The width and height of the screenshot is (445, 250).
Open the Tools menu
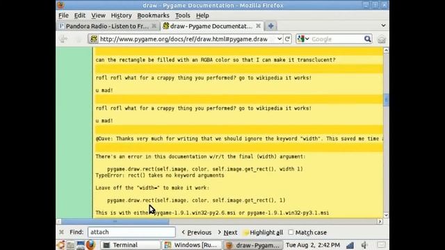[x=182, y=15]
